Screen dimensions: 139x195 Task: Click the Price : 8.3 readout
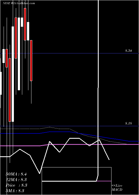(16, 185)
